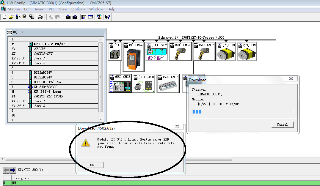This screenshot has height=186, width=320.
Task: Click the Open folder toolbar icon
Action: [x=11, y=17]
